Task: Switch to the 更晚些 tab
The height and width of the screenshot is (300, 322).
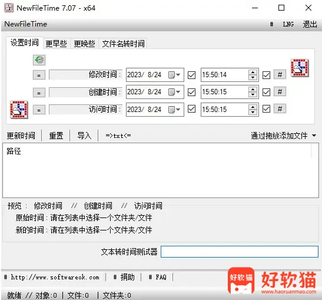Action: point(84,44)
